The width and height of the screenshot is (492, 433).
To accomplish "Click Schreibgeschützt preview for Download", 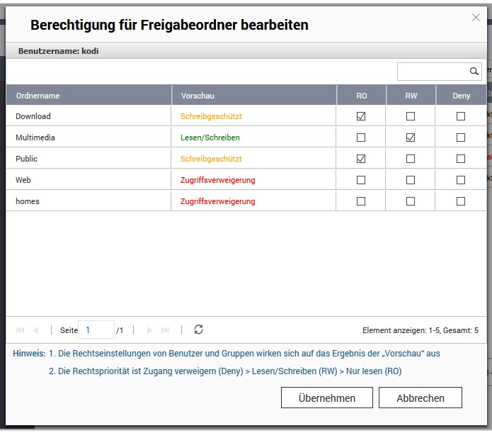I will [x=211, y=116].
